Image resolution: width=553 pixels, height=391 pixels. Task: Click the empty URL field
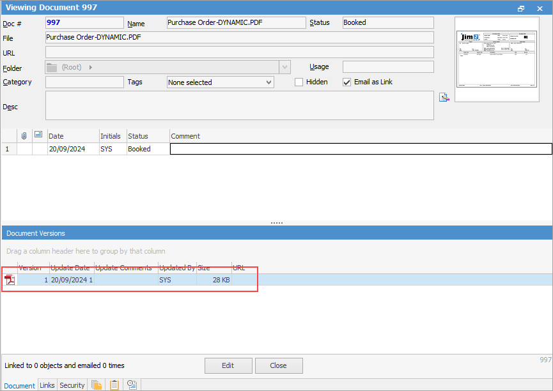(240, 52)
